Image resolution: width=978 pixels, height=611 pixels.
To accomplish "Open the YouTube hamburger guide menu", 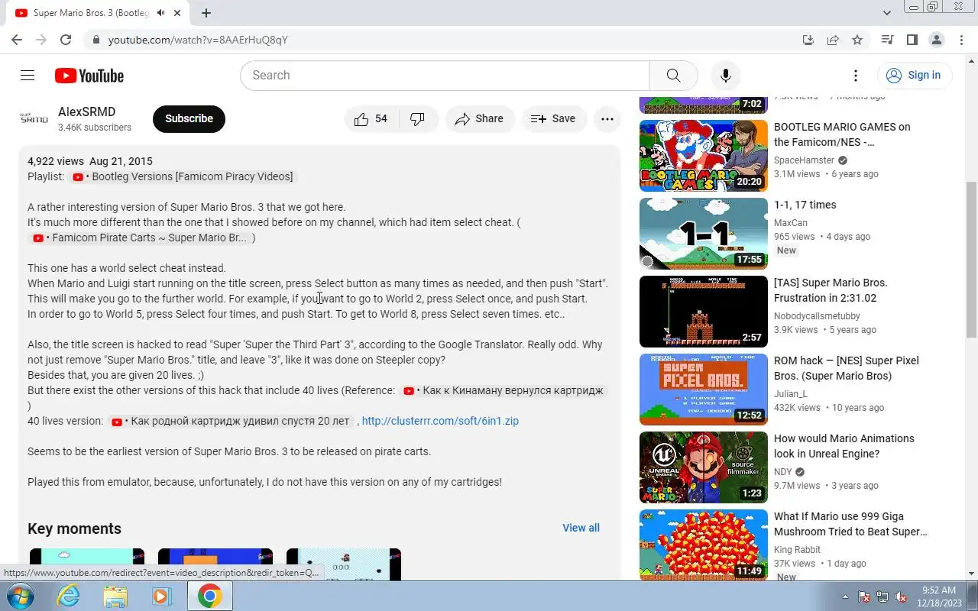I will click(28, 76).
